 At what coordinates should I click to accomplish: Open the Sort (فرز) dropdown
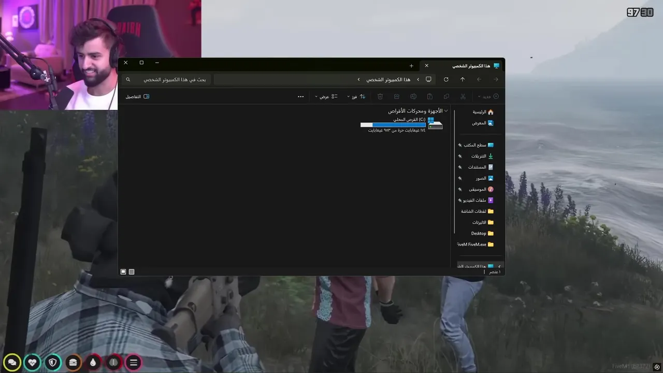tap(357, 96)
